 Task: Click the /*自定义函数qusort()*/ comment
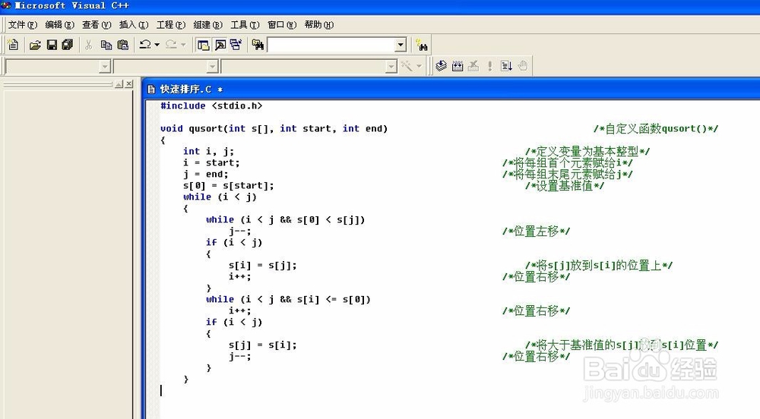[x=656, y=129]
